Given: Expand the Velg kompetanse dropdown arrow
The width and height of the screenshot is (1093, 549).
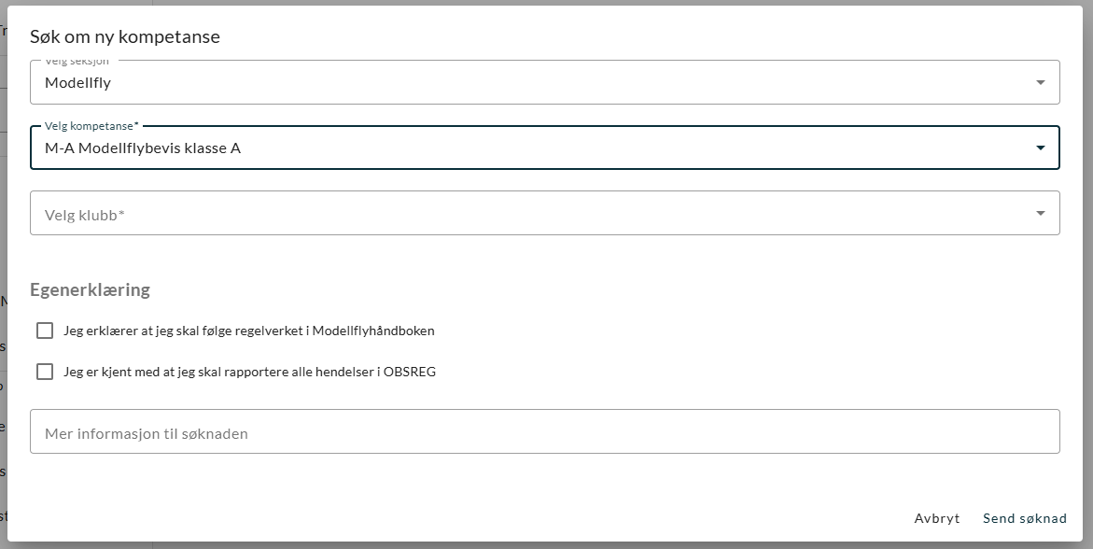Looking at the screenshot, I should pyautogui.click(x=1040, y=148).
